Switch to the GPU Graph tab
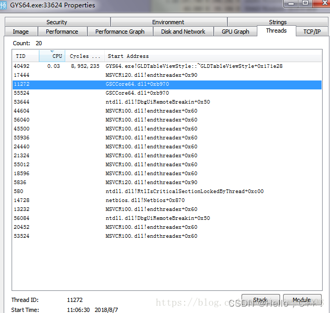Image resolution: width=330 pixels, height=313 pixels. pos(235,32)
